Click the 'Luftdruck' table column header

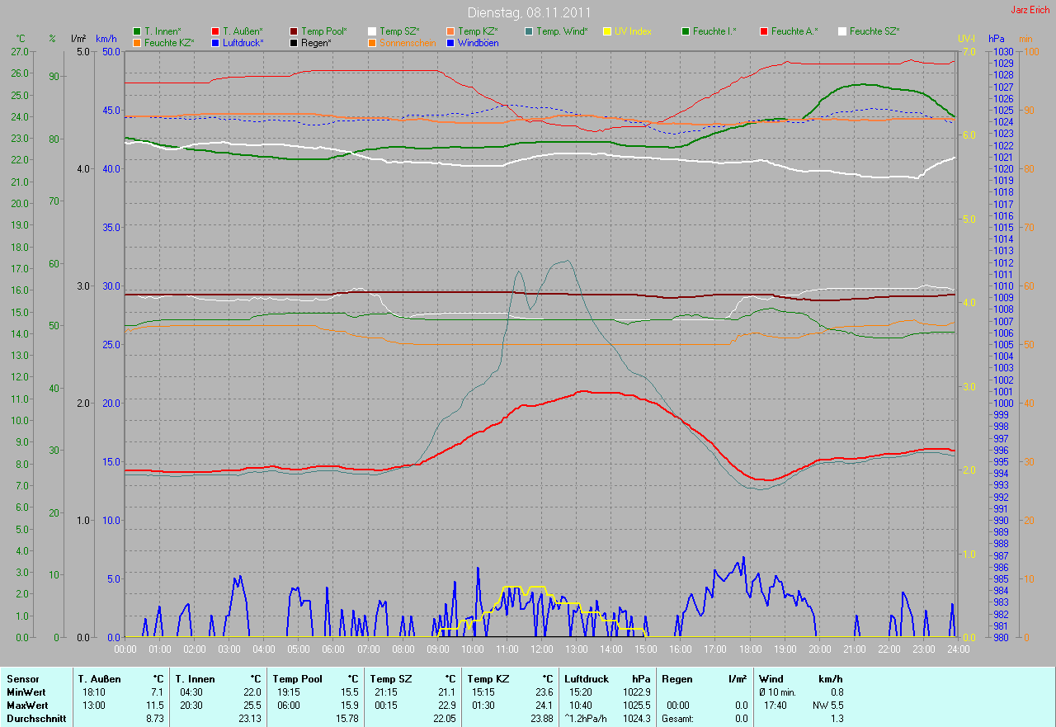coord(586,678)
